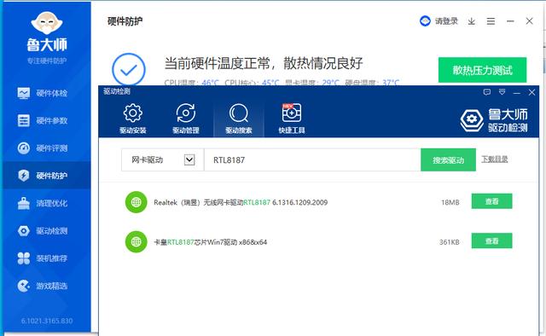Click the globe icon for 卡皇 driver row
This screenshot has height=336, width=546.
(x=136, y=241)
